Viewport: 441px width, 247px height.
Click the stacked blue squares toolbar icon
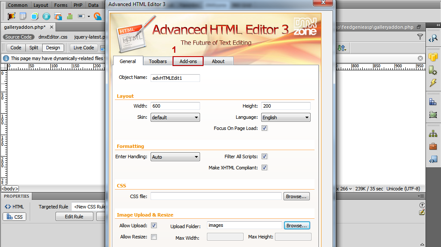tap(34, 16)
